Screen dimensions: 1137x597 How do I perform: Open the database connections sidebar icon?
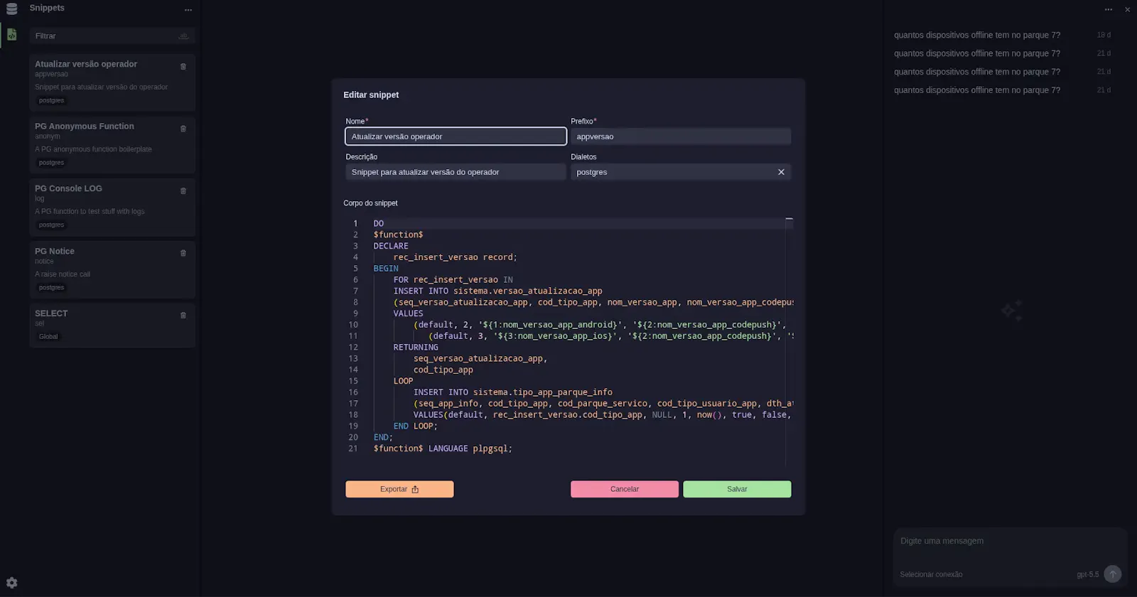[11, 9]
